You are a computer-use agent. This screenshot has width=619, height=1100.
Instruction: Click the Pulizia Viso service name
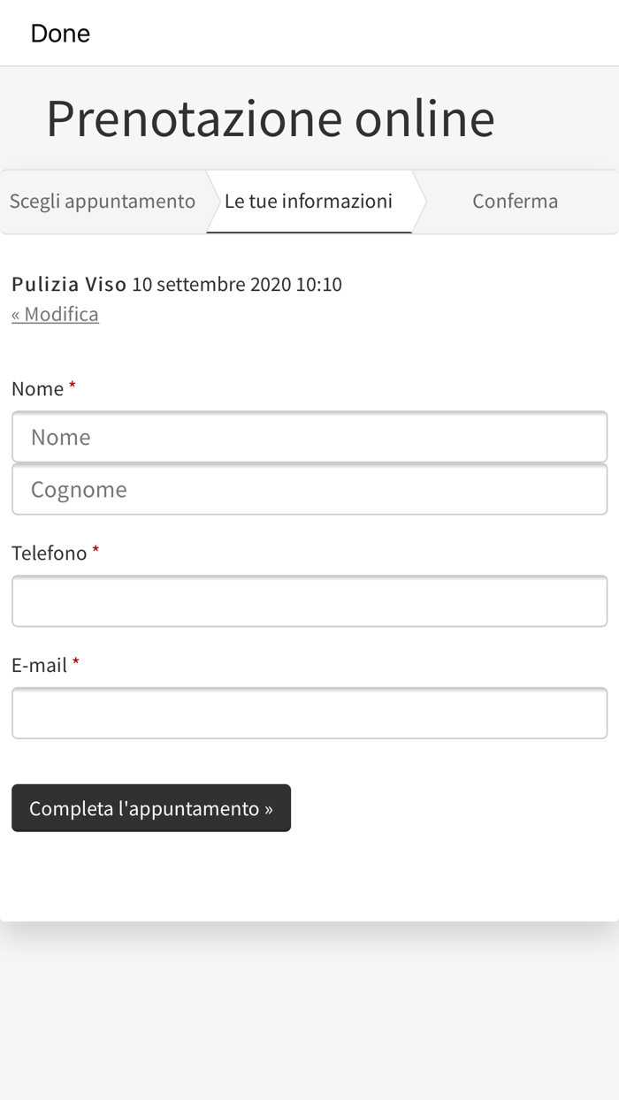(69, 285)
